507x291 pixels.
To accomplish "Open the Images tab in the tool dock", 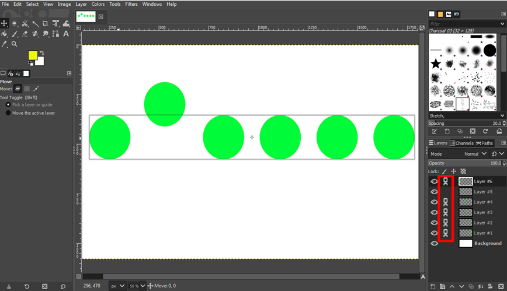I will (x=26, y=73).
